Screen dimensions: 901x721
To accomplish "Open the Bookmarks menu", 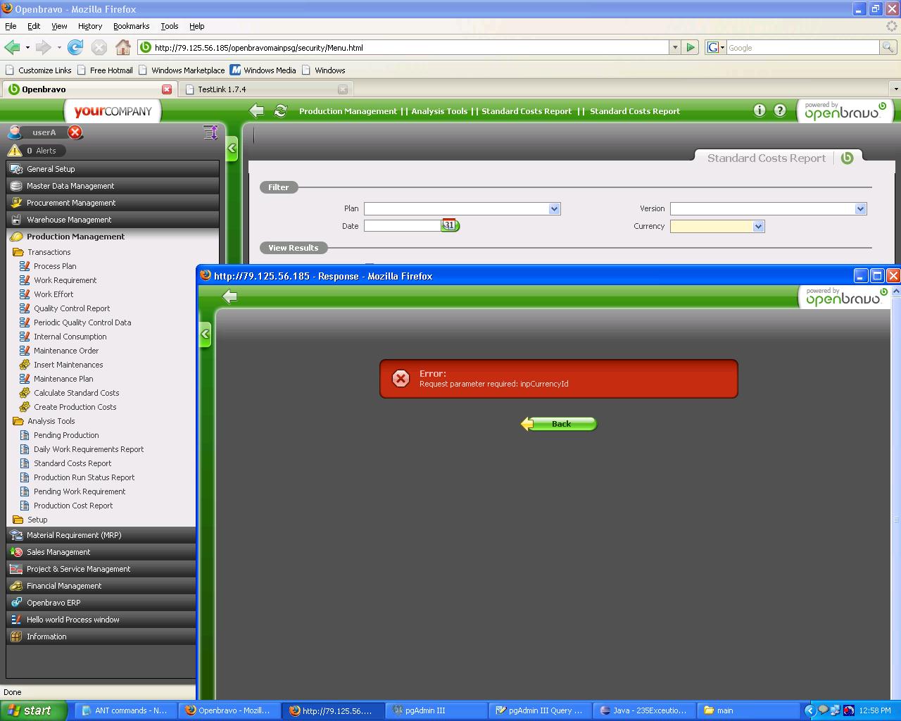I will tap(131, 26).
